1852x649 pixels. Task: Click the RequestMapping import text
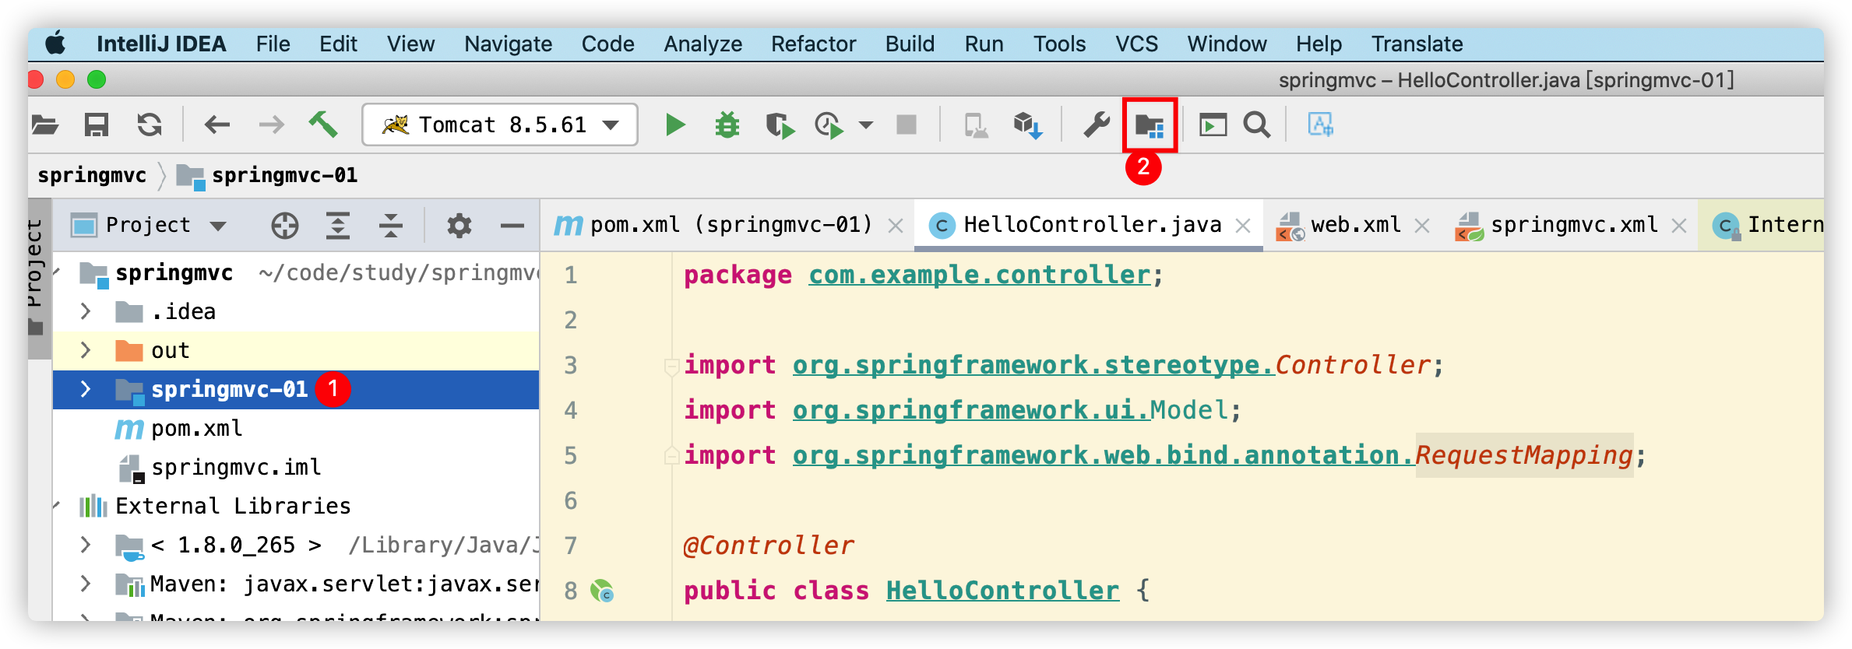coord(1523,455)
